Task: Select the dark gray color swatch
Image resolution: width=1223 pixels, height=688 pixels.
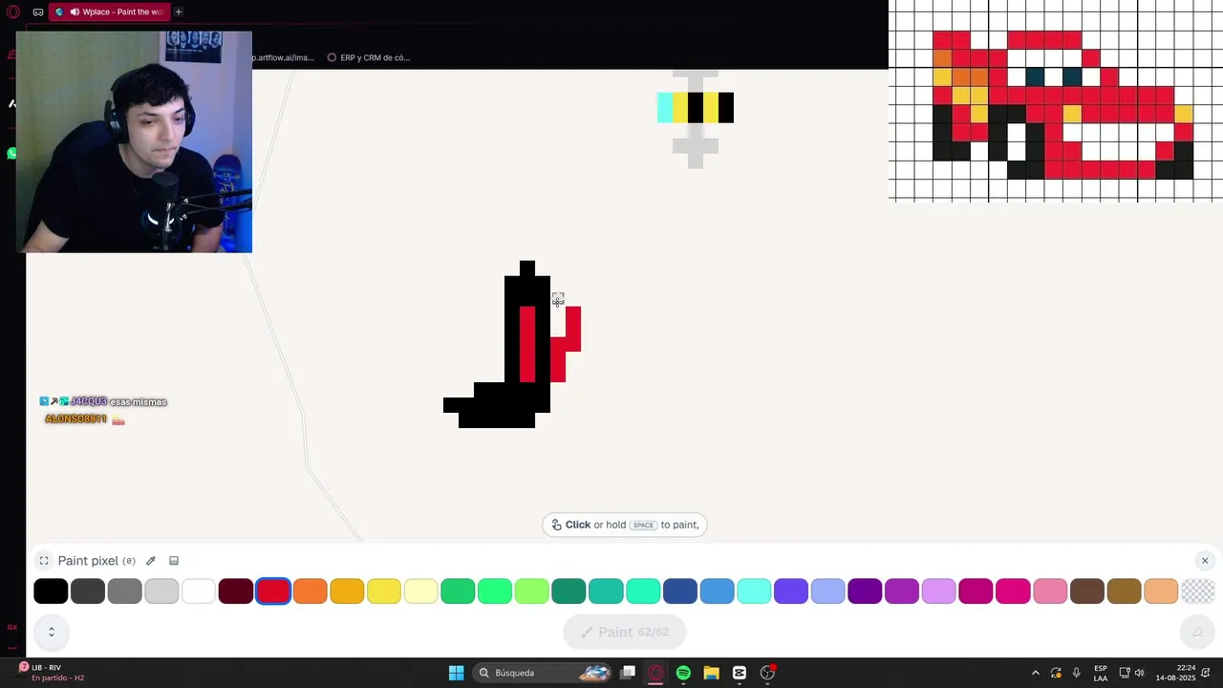Action: (x=88, y=591)
